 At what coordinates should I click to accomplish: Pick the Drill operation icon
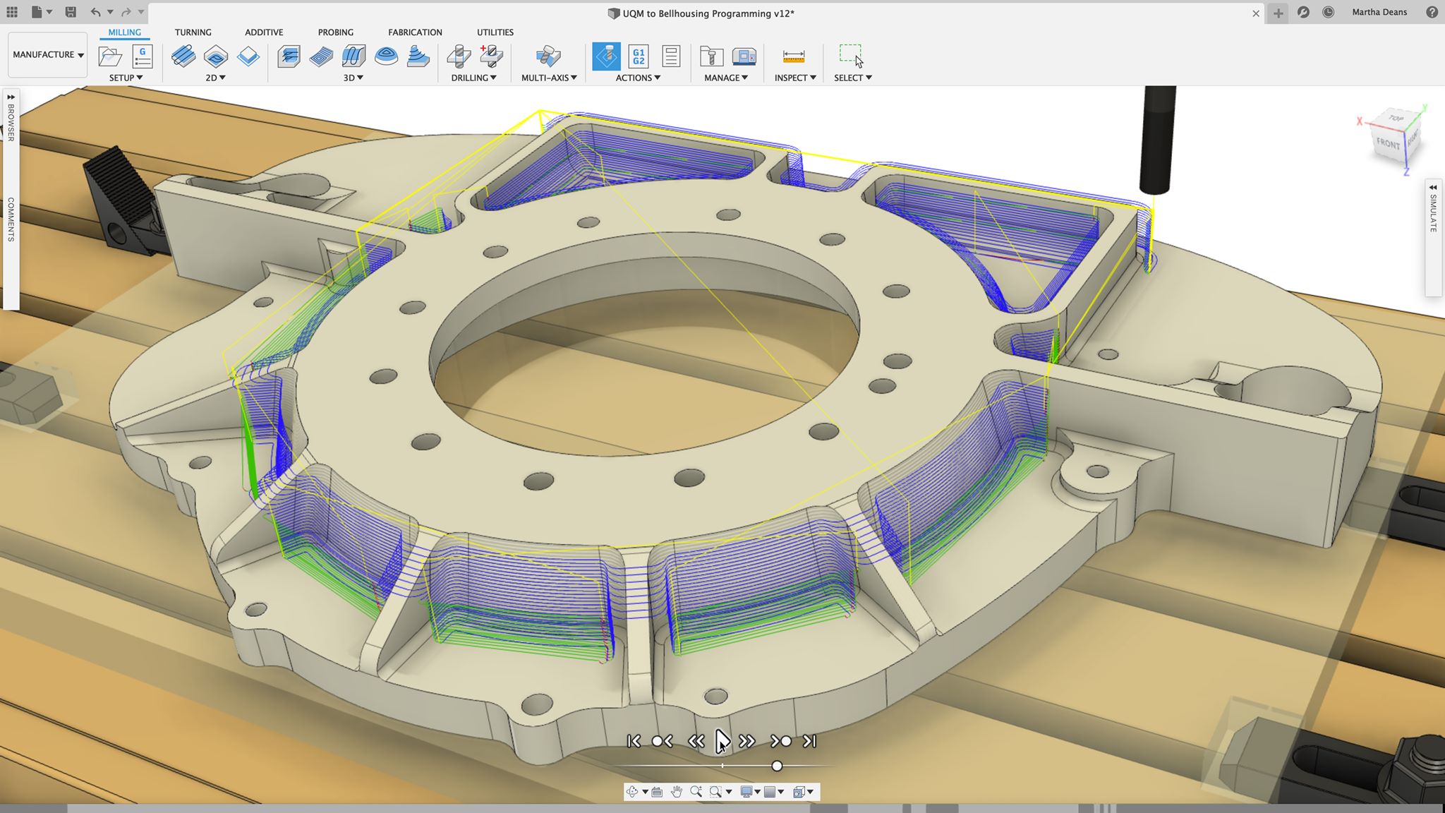tap(459, 56)
